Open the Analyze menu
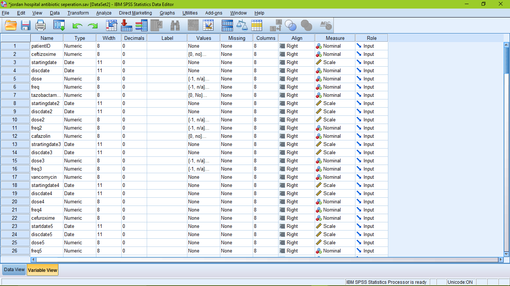This screenshot has width=510, height=286. [x=103, y=13]
